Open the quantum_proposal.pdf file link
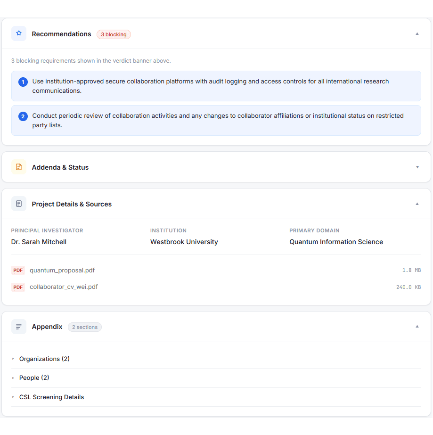 [62, 270]
